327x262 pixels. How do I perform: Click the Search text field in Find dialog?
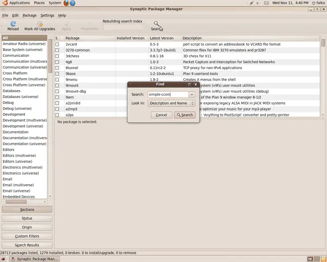point(168,95)
